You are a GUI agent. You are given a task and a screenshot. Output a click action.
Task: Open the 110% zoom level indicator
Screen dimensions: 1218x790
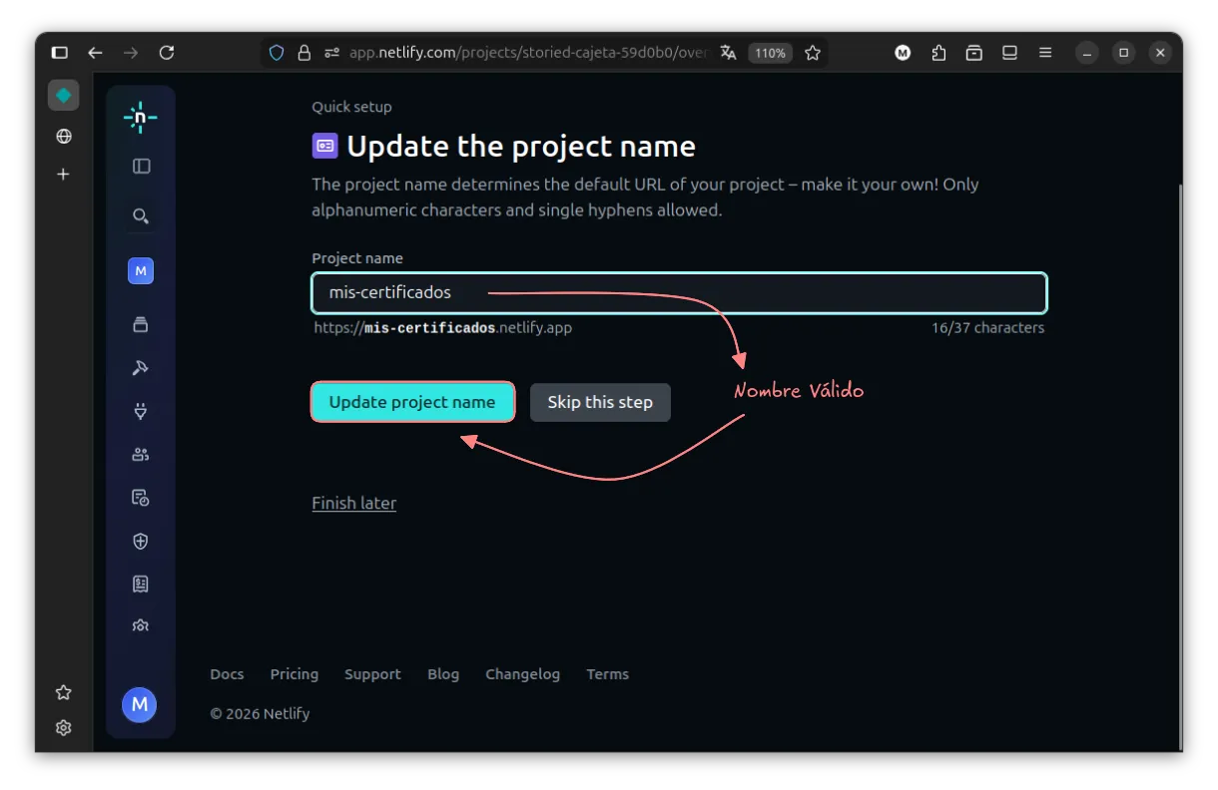tap(770, 53)
